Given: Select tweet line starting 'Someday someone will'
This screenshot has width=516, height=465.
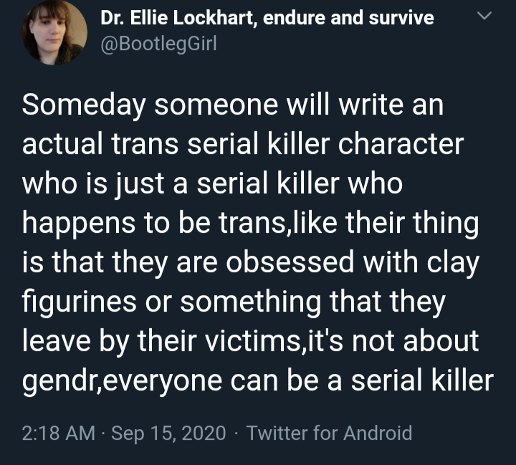Looking at the screenshot, I should tap(233, 105).
